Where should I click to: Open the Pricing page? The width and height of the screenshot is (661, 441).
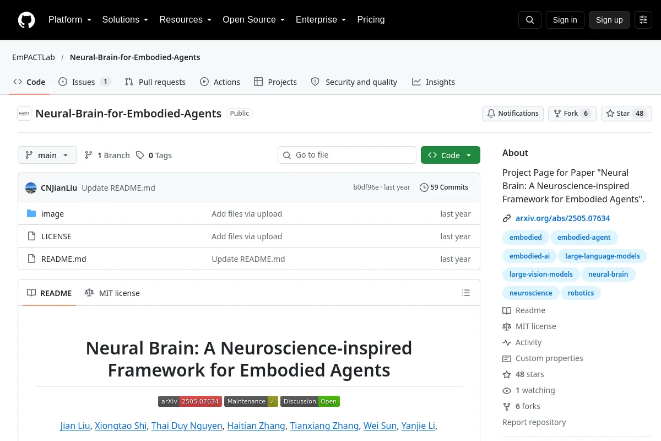pos(371,20)
